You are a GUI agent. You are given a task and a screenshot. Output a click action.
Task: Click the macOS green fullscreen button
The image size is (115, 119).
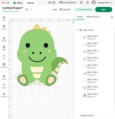coord(8,3)
